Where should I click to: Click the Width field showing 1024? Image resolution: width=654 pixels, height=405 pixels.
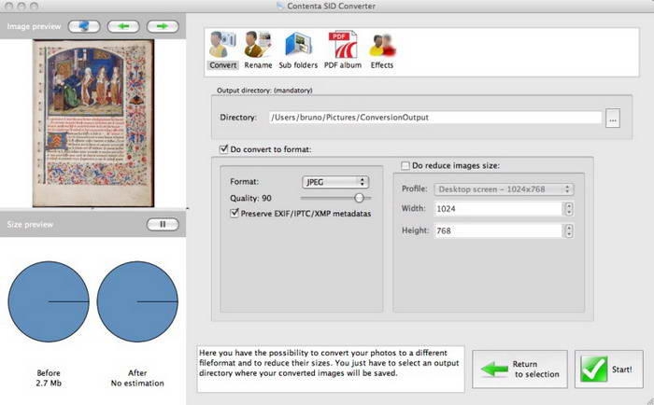[x=499, y=209]
